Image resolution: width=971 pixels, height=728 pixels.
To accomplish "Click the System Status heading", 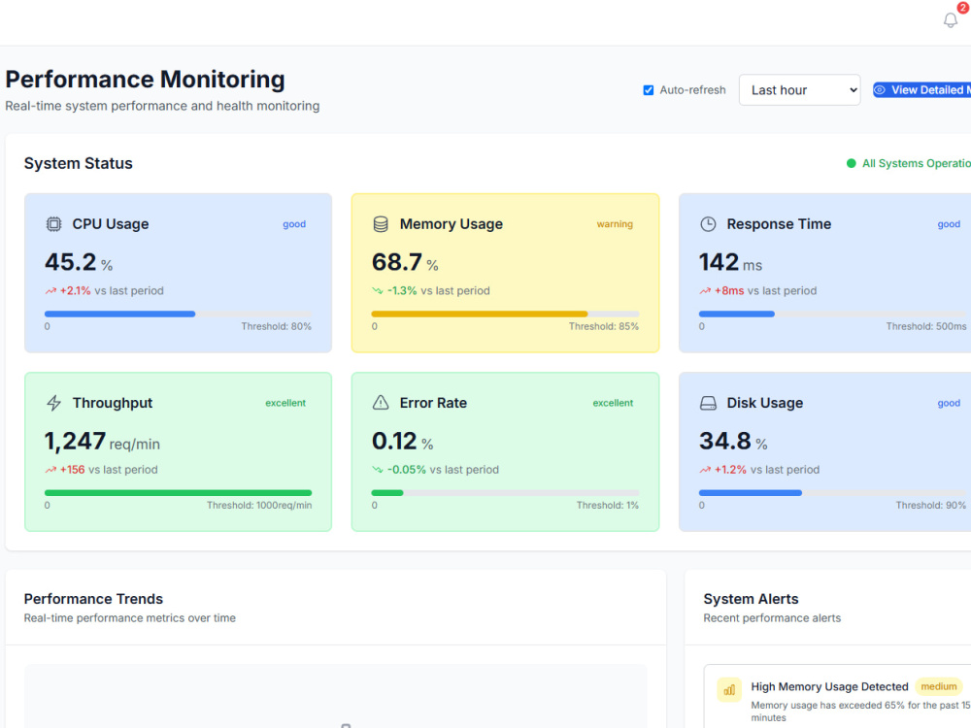I will [x=78, y=163].
